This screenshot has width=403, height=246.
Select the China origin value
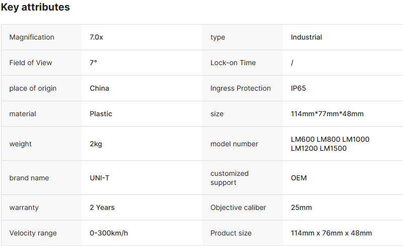click(99, 88)
